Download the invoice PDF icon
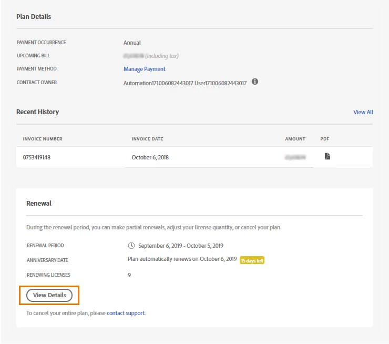 click(327, 156)
